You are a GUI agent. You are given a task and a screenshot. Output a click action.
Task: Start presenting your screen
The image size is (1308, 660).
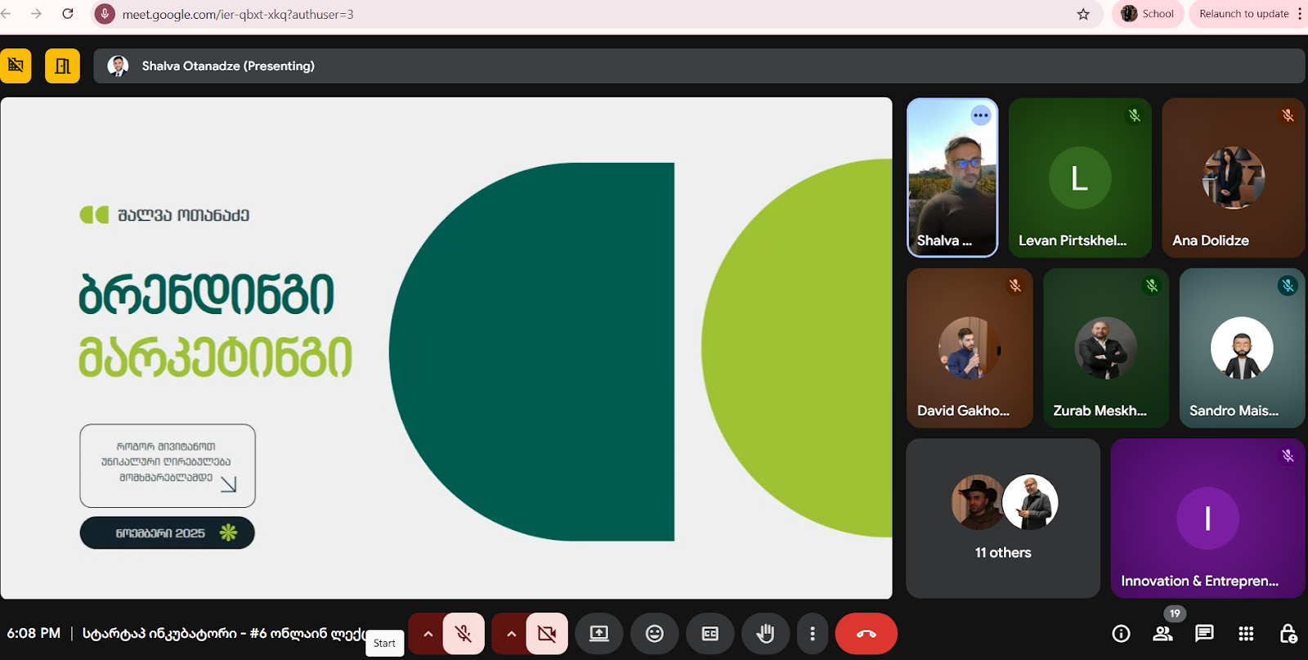coord(599,634)
